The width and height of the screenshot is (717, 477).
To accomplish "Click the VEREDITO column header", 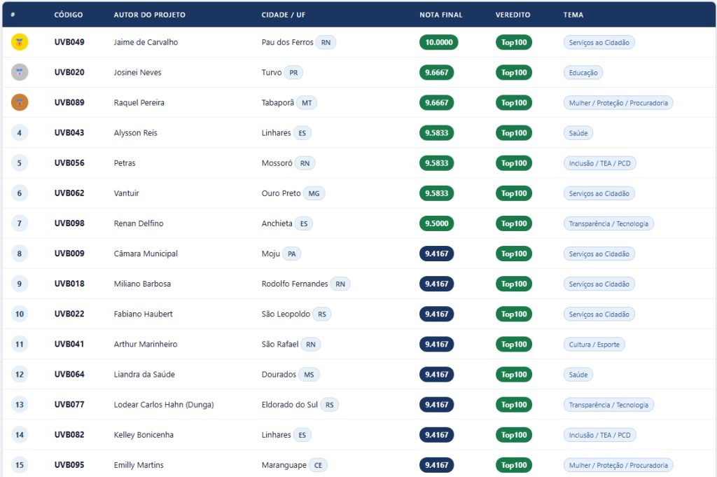I will click(513, 15).
